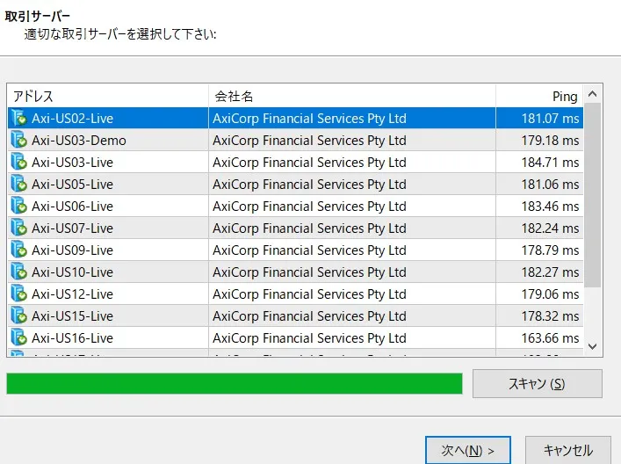Pick the Axi-US09-Live server
This screenshot has height=464, width=621.
[295, 250]
